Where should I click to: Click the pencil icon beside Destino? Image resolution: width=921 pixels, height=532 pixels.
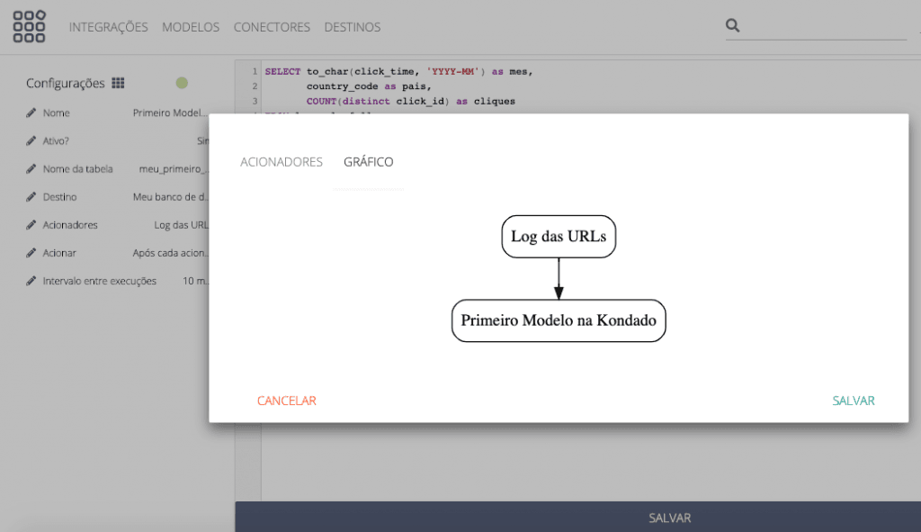31,197
